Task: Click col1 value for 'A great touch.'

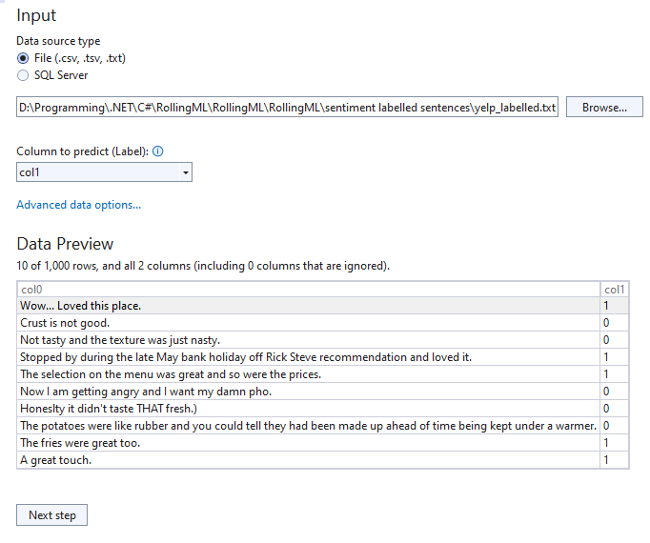Action: point(615,460)
